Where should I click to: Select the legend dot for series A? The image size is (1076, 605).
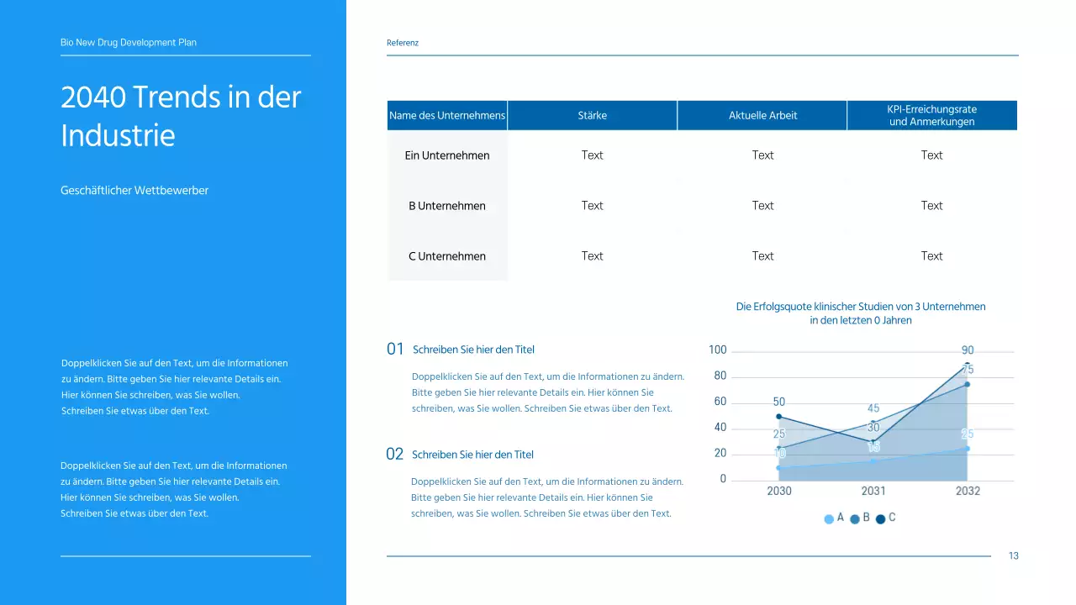[x=828, y=518]
